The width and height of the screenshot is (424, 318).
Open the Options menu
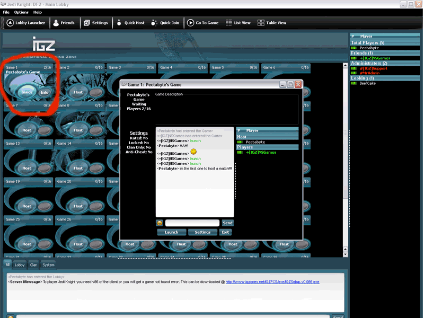[21, 12]
